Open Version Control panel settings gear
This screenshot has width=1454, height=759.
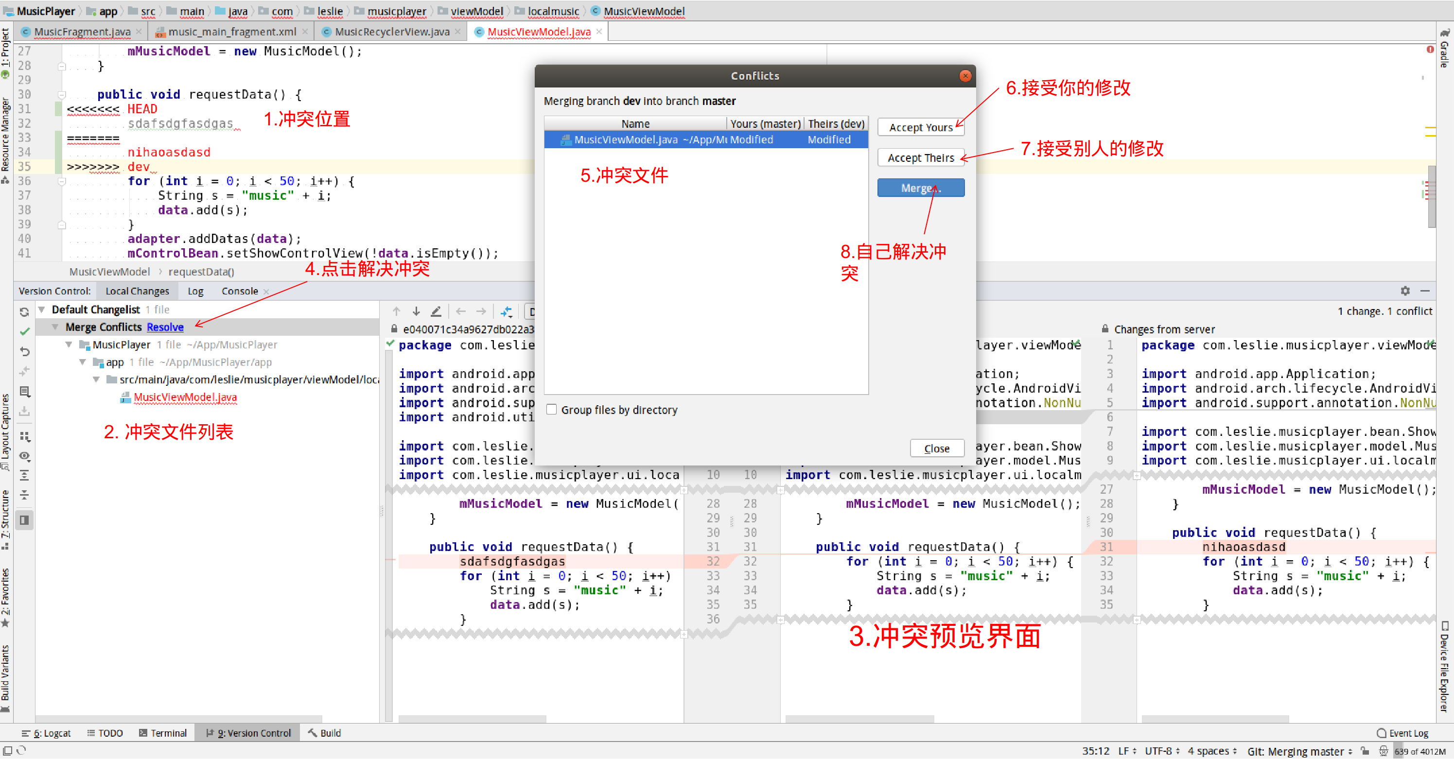pyautogui.click(x=1405, y=291)
